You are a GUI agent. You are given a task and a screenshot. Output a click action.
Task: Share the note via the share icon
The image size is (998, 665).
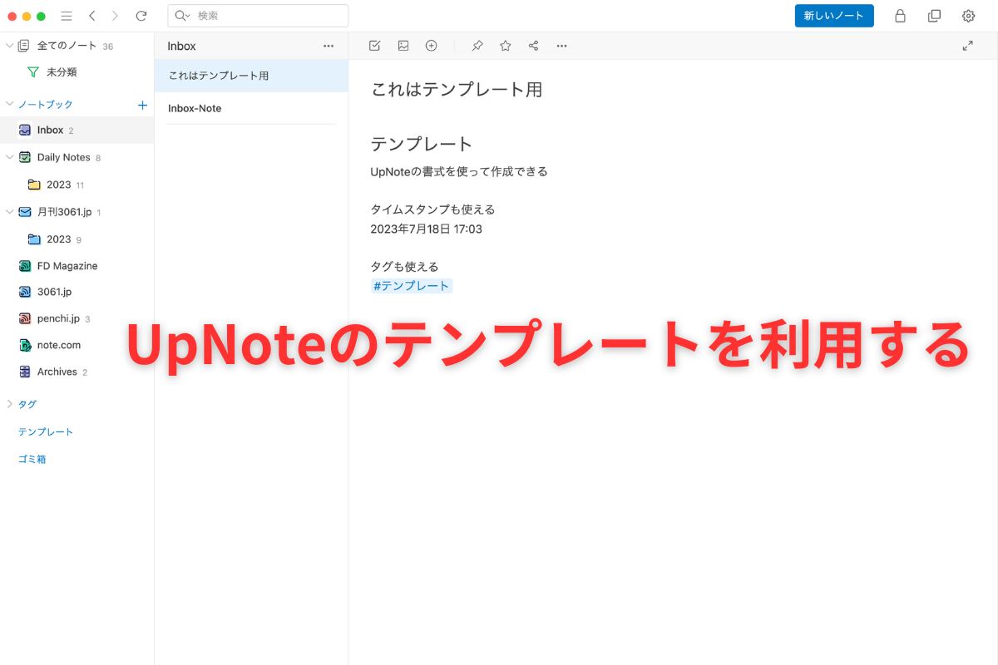point(533,46)
